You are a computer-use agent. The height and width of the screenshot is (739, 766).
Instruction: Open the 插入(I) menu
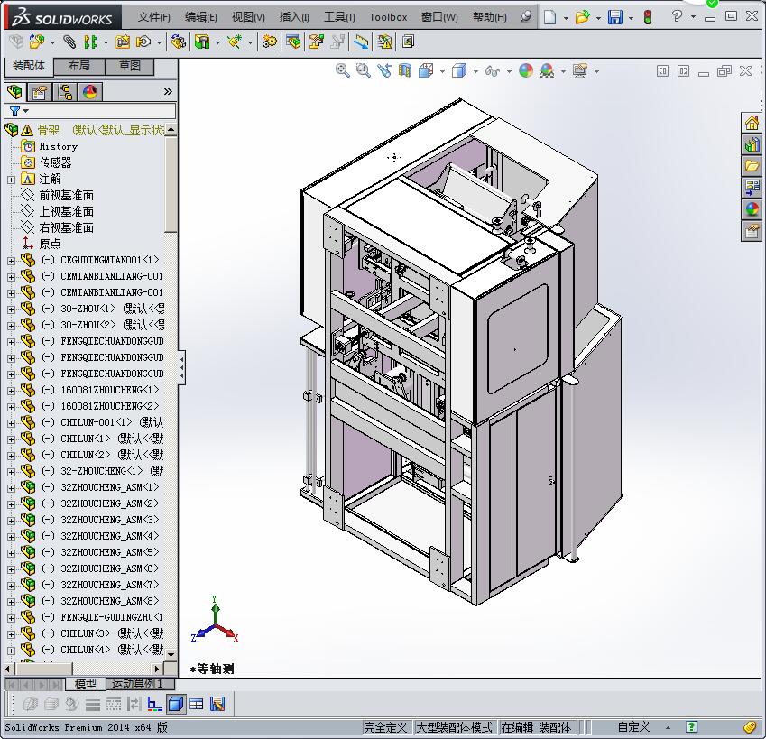point(294,17)
